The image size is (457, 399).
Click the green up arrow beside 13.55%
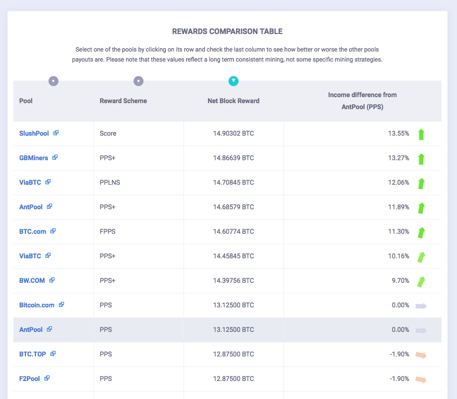coord(421,134)
